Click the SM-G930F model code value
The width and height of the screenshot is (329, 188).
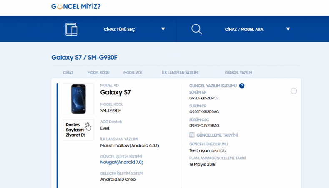pos(111,111)
